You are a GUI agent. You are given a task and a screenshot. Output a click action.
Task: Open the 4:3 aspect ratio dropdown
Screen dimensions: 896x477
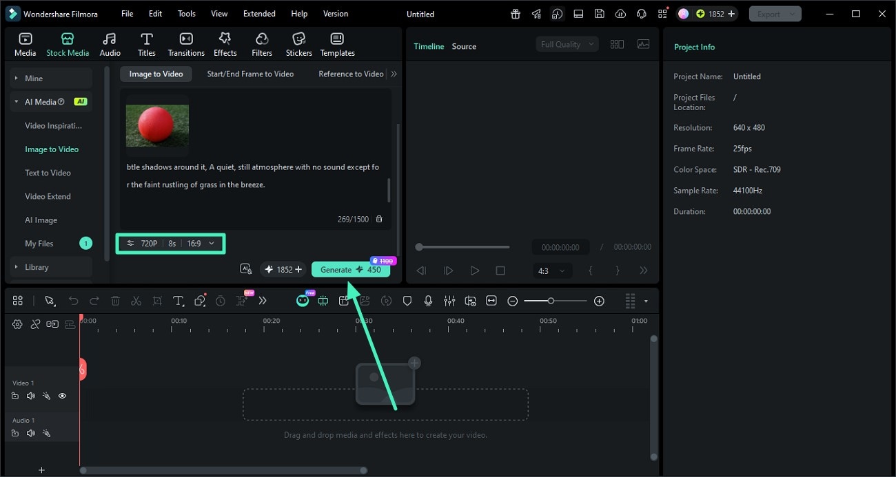point(552,271)
